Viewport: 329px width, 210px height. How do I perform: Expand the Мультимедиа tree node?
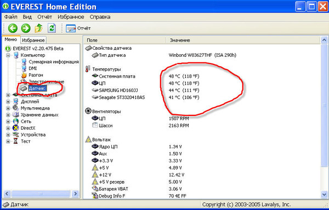point(8,108)
